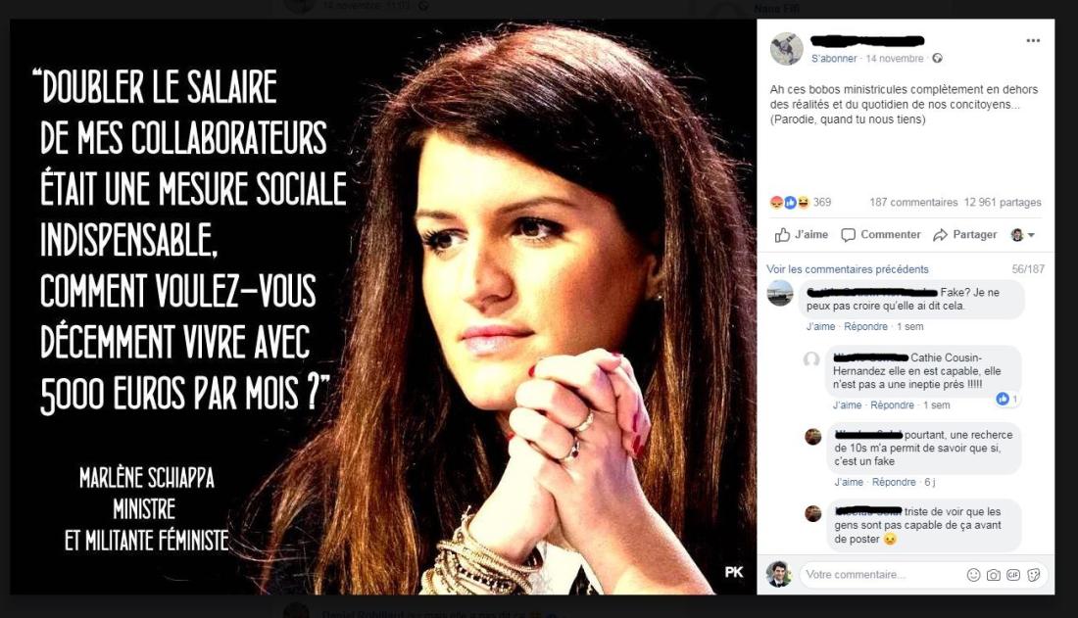Screen dimensions: 1078x618
Task: Follow the author with S'abonner
Action: pyautogui.click(x=834, y=59)
